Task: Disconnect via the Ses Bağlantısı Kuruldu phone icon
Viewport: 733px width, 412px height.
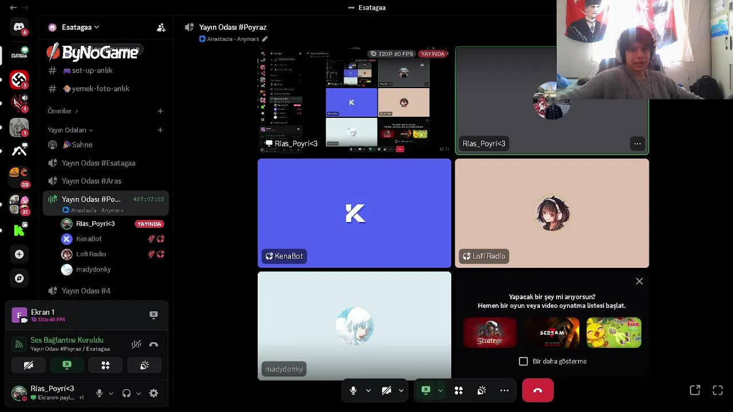Action: [153, 344]
